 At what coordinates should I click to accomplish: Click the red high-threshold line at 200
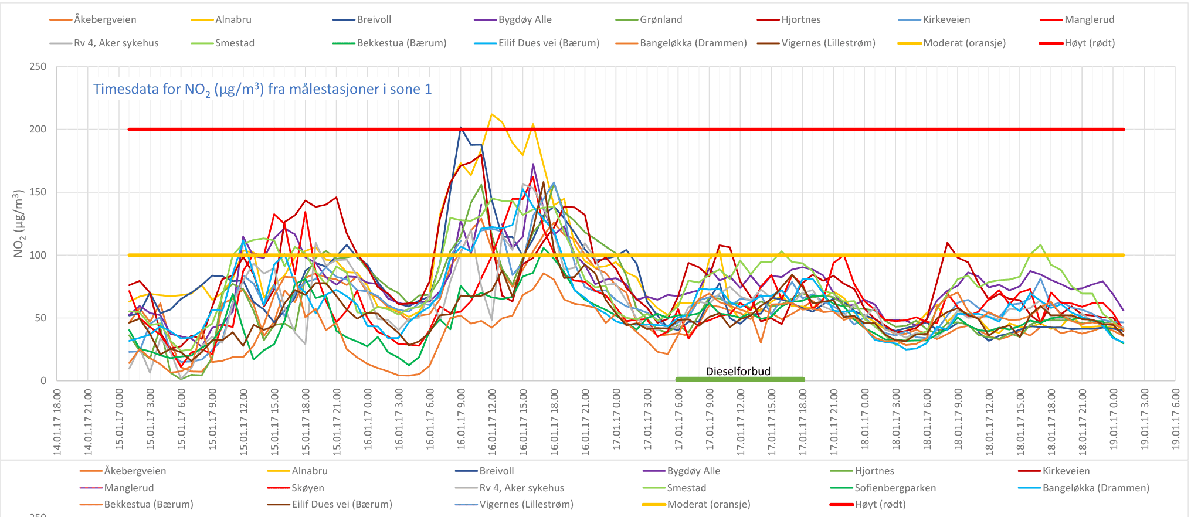coord(626,129)
